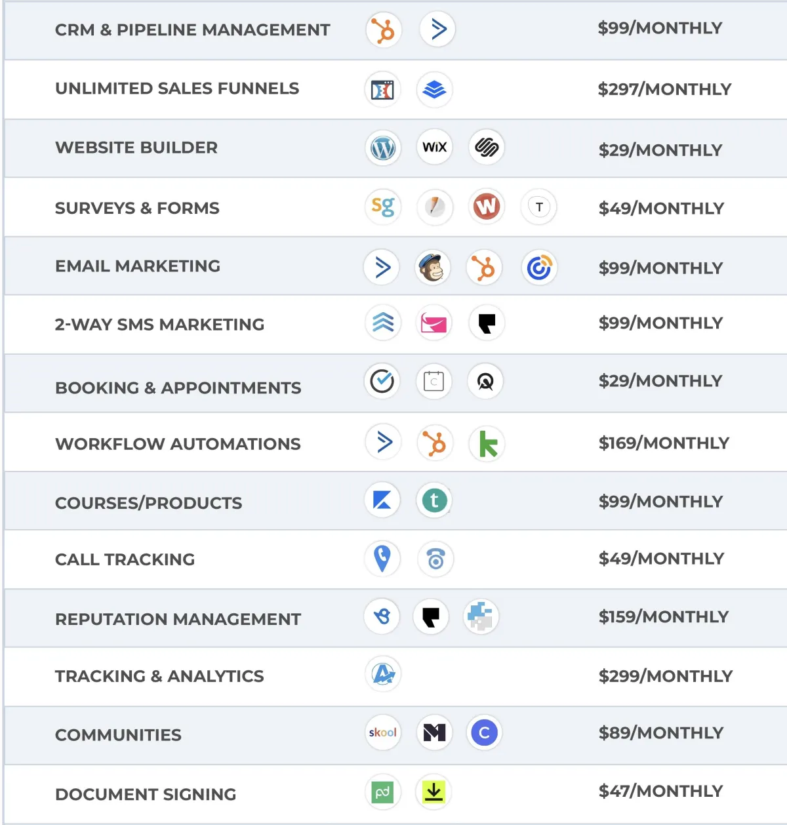Click the blue location-pin phone icon in Call Tracking

click(x=382, y=559)
